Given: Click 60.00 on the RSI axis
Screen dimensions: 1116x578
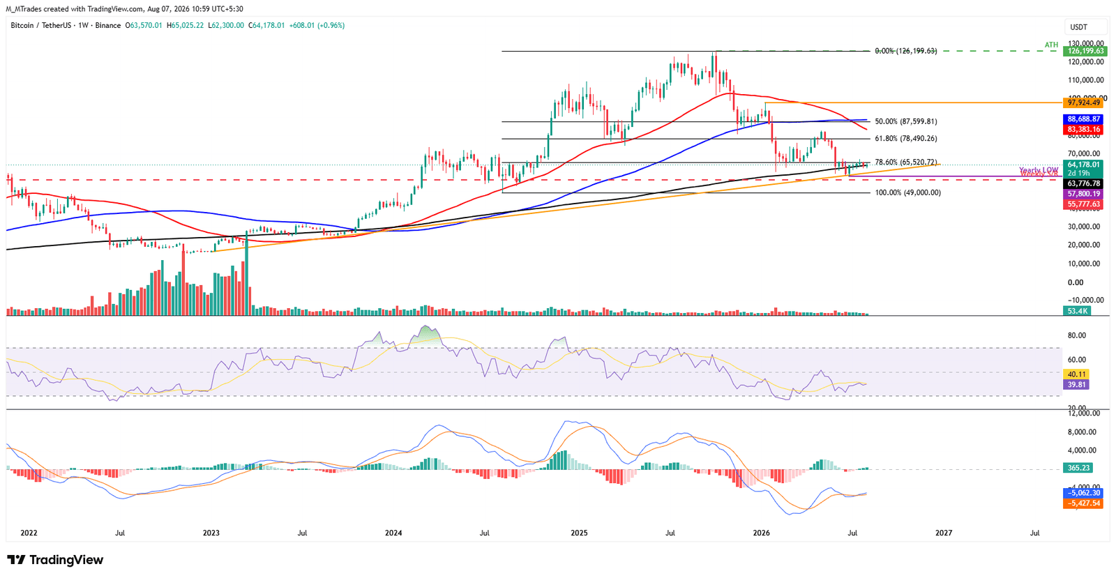Looking at the screenshot, I should click(x=1077, y=360).
